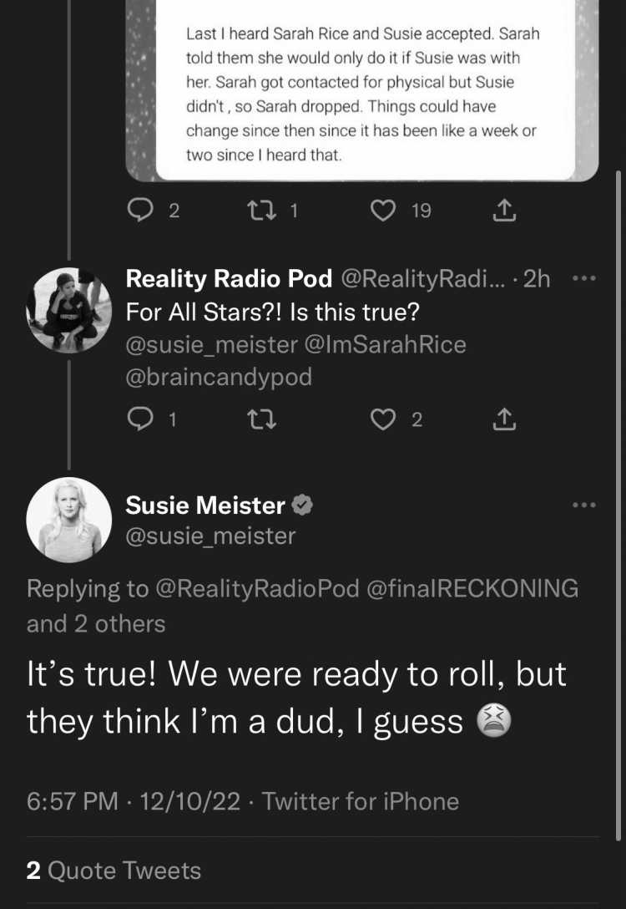Retweet the Reality Radio Pod tweet

(262, 419)
